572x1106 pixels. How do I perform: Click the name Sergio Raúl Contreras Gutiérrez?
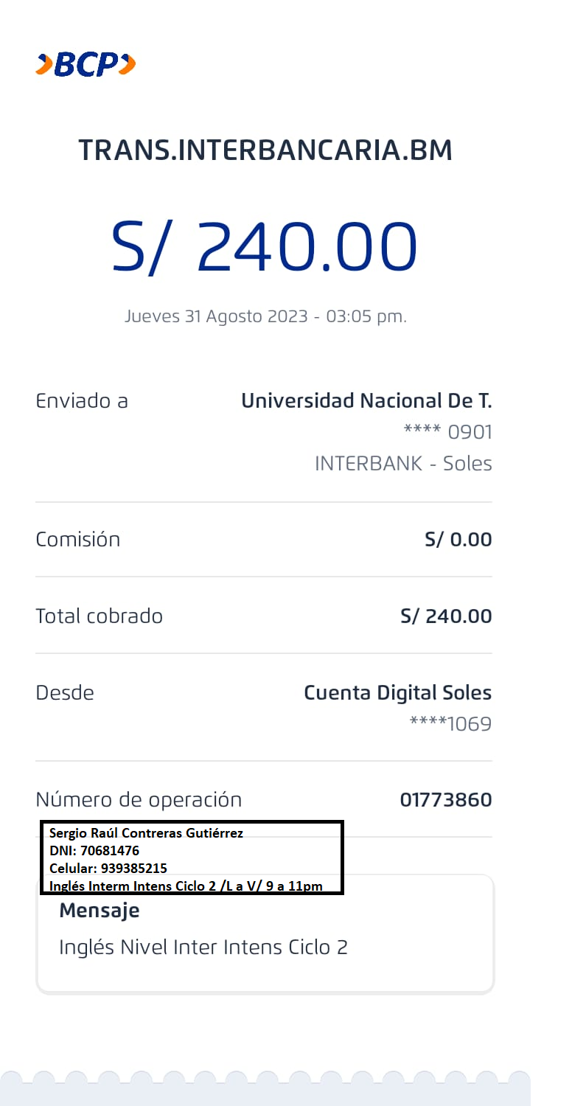tap(146, 833)
